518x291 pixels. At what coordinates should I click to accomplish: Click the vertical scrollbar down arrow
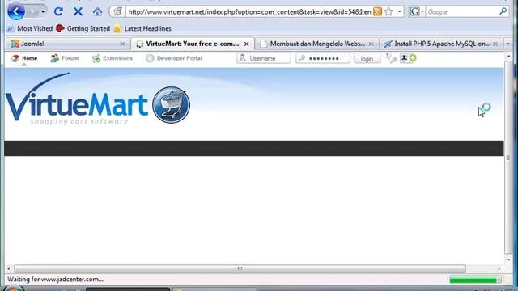click(508, 259)
